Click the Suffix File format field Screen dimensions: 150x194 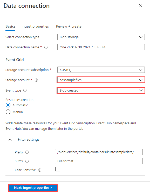tap(99, 161)
